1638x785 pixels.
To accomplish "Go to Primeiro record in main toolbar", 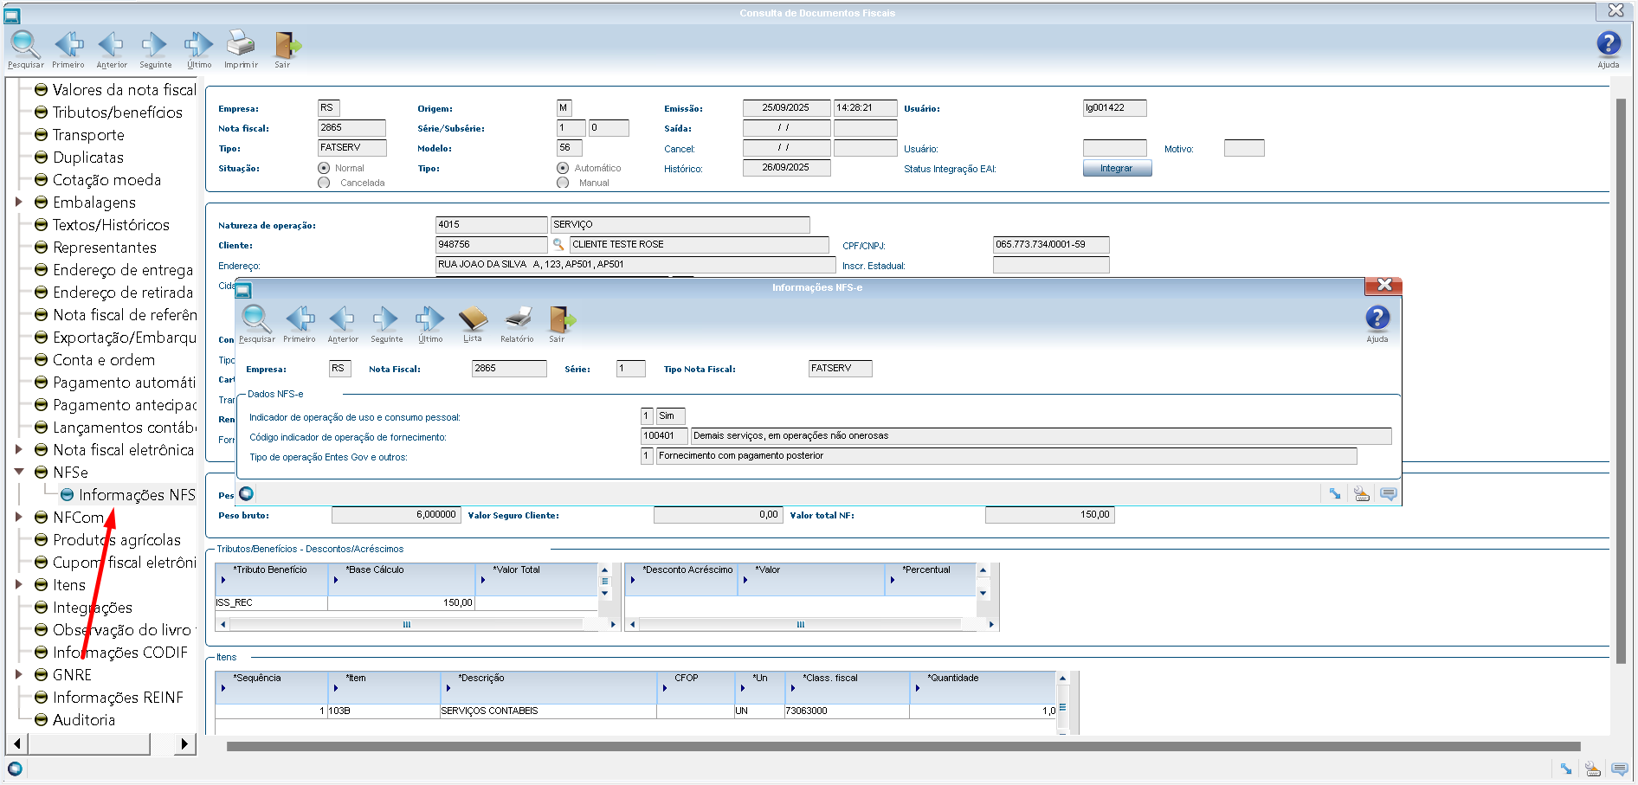I will point(68,49).
